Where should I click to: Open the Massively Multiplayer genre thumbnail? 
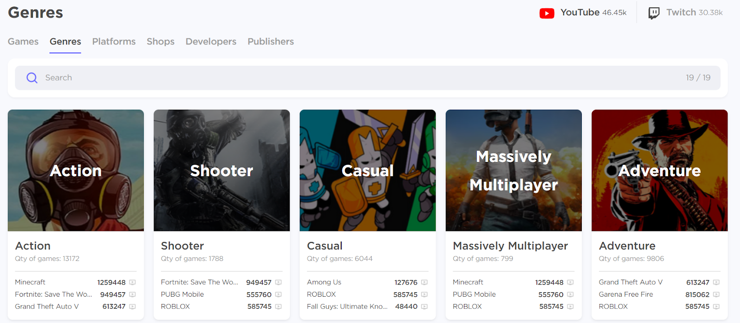pyautogui.click(x=514, y=170)
